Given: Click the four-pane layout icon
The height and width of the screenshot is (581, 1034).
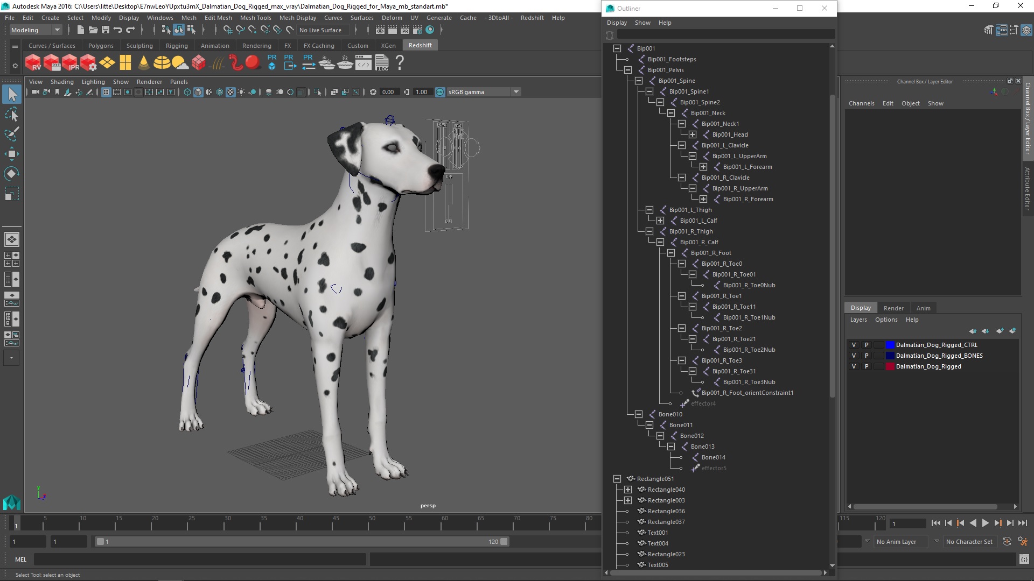Looking at the screenshot, I should 12,259.
